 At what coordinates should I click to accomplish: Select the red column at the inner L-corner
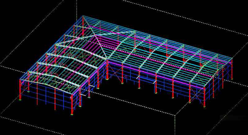107,69
